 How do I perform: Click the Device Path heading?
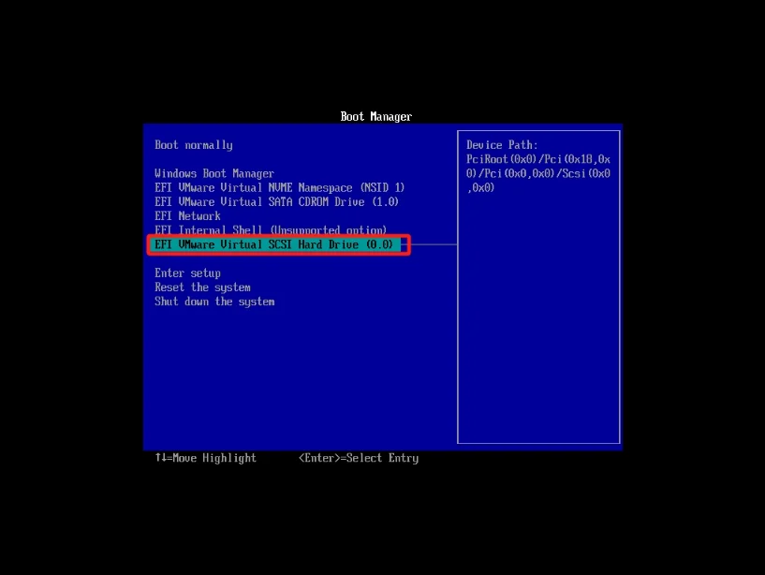[x=502, y=145]
